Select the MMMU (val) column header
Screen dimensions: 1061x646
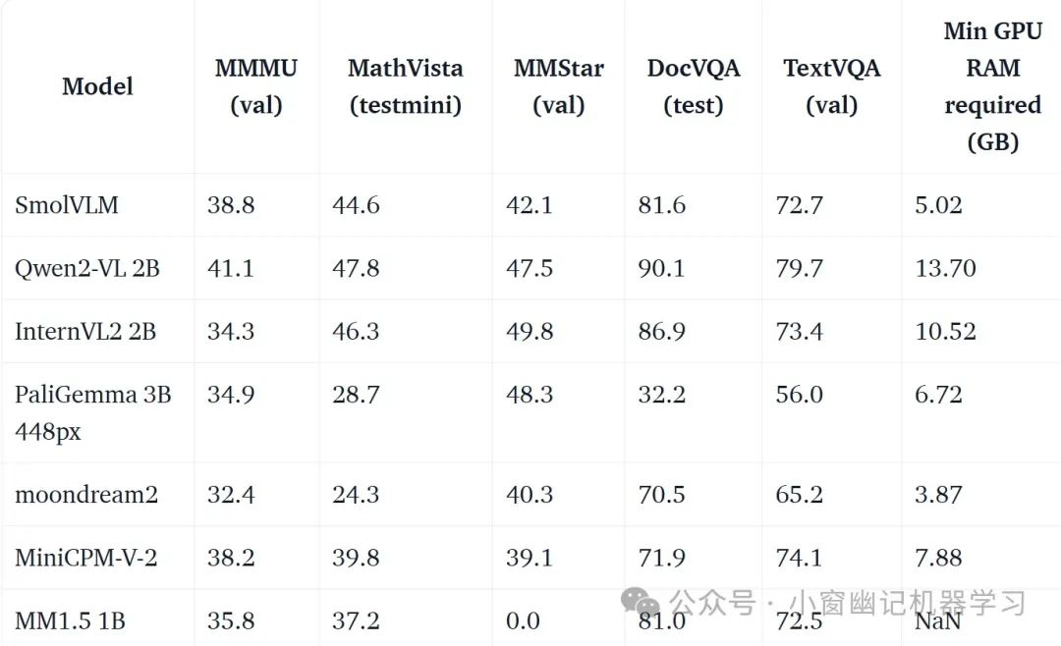[256, 86]
